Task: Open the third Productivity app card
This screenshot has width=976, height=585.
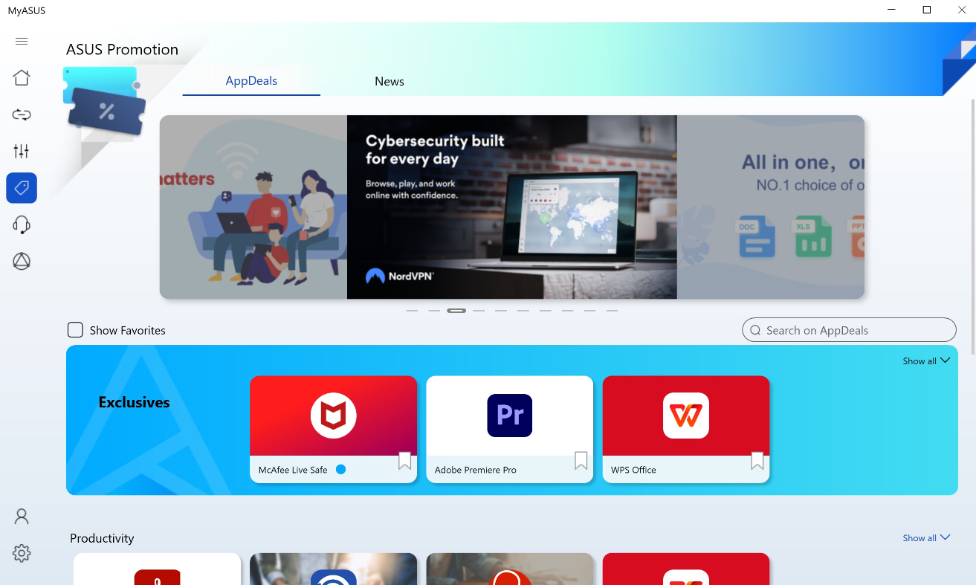Action: pos(509,569)
